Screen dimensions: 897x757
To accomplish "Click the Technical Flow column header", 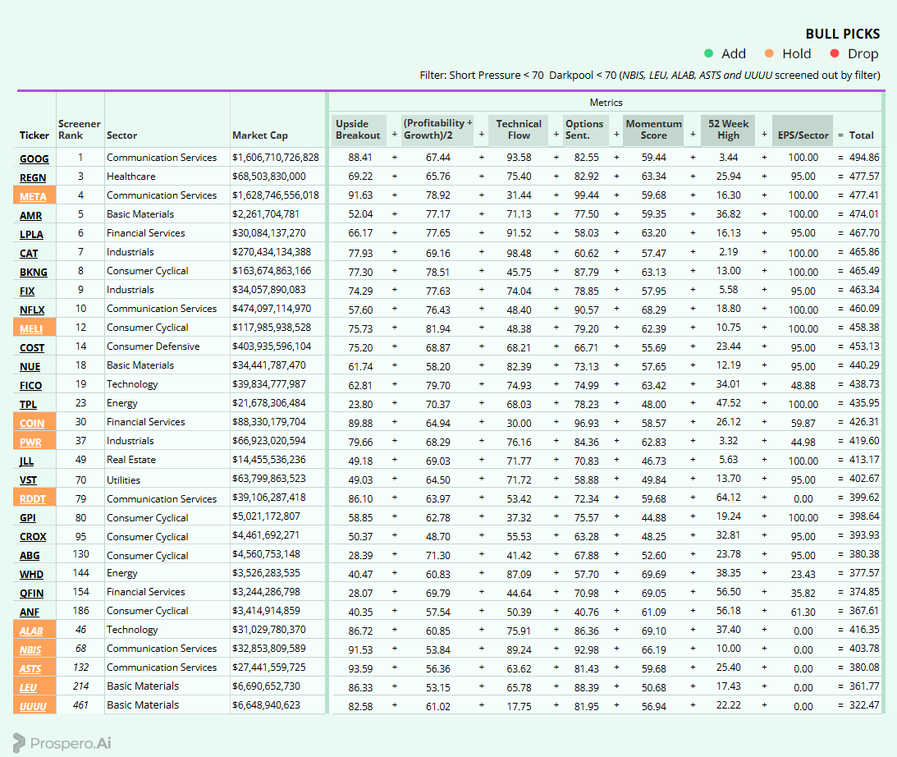I will click(519, 130).
